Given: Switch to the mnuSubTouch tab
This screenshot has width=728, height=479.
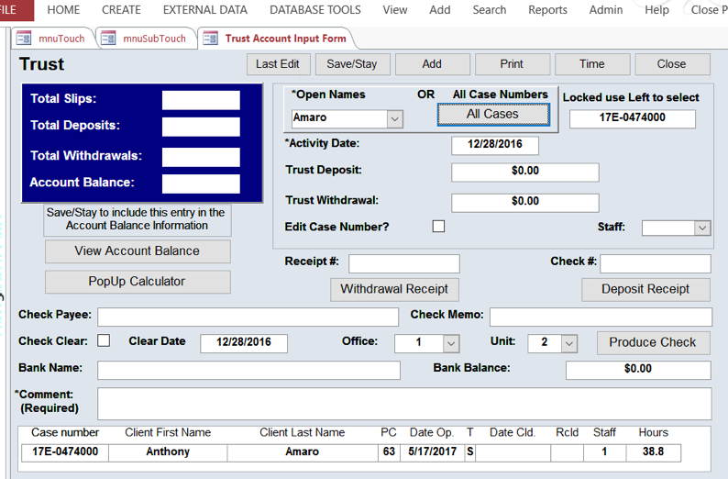Looking at the screenshot, I should [153, 39].
